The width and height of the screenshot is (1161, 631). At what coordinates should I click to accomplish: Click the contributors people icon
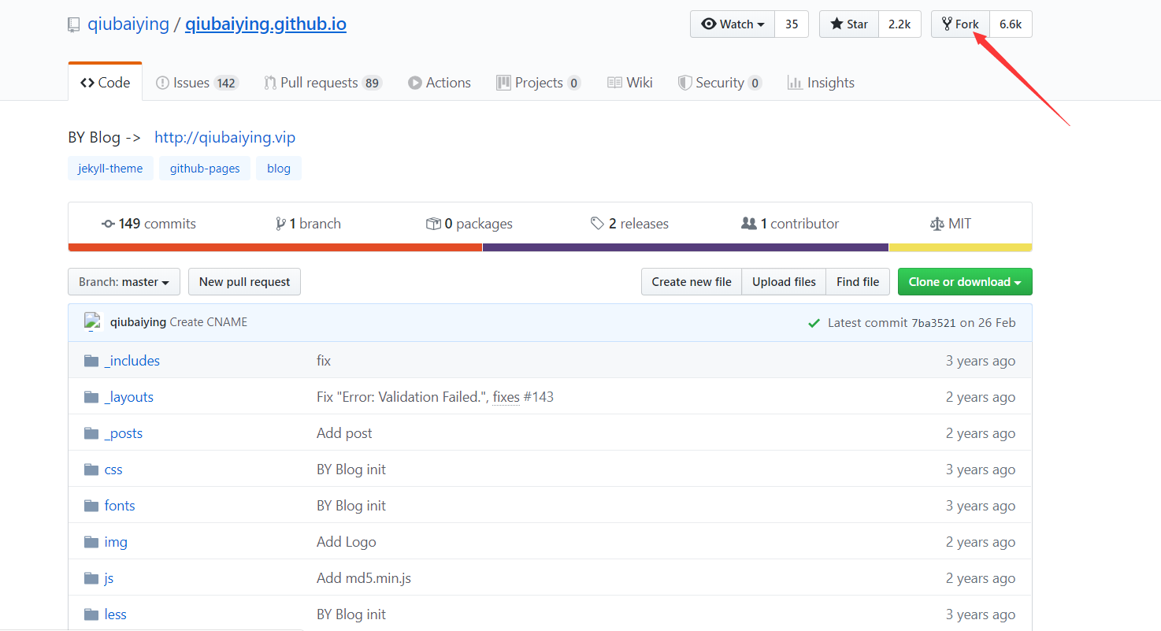click(x=749, y=224)
